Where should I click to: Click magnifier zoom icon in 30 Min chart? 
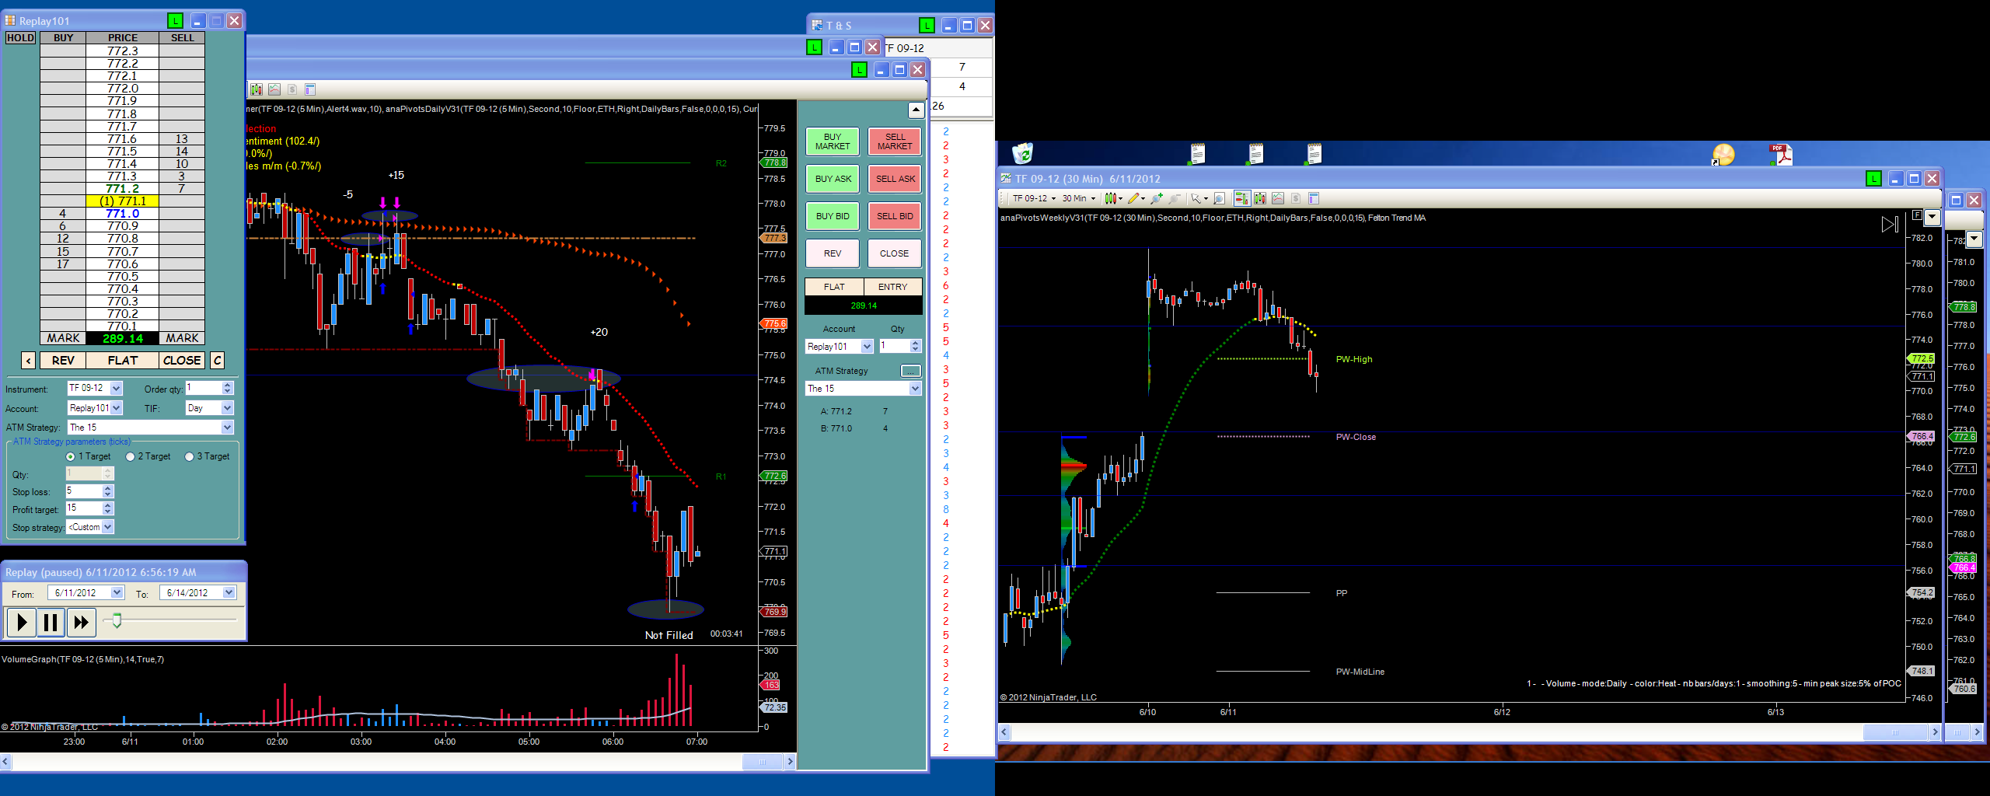1219,198
